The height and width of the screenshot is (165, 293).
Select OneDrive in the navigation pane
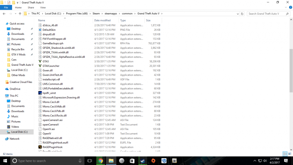tap(15, 89)
